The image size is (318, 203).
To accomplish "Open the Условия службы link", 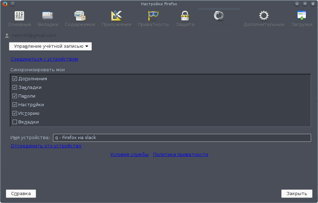I will 130,155.
